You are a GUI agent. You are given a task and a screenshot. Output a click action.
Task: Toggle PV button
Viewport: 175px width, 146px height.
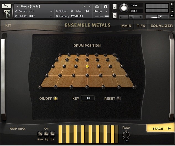click(x=172, y=15)
